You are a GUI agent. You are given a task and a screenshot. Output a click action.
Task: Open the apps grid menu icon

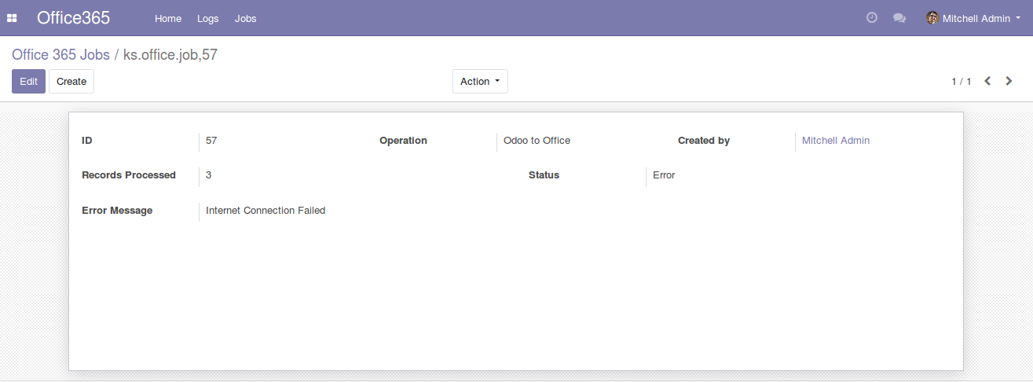click(x=12, y=18)
